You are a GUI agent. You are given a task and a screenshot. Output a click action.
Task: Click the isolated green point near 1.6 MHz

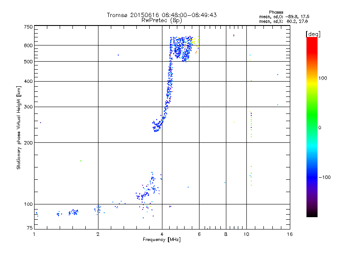point(81,161)
